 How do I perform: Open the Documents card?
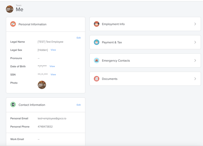tap(145, 79)
